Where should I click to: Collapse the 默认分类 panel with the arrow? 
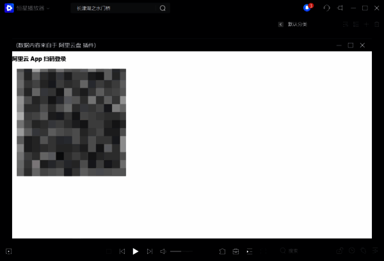(280, 24)
